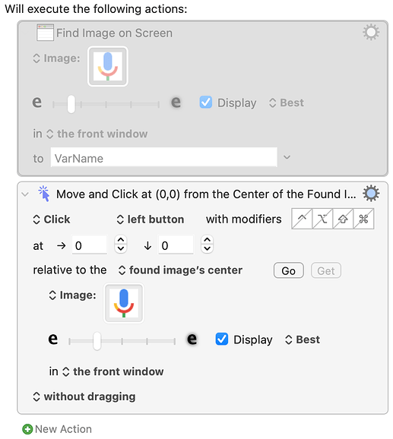
Task: Toggle the Control modifier key box
Action: (302, 219)
